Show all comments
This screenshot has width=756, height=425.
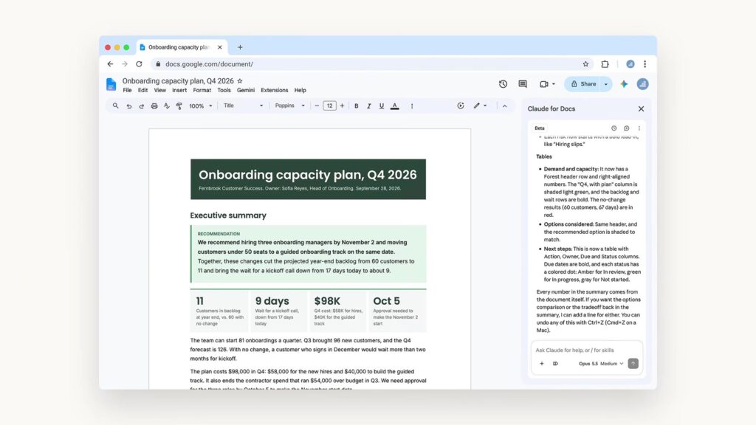523,84
